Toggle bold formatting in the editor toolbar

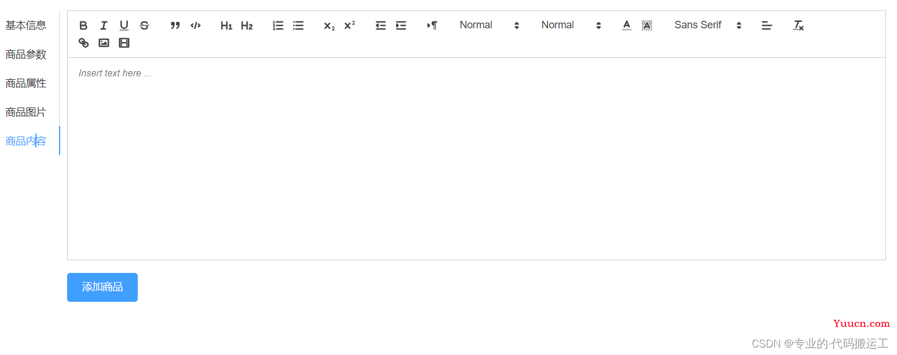[83, 25]
